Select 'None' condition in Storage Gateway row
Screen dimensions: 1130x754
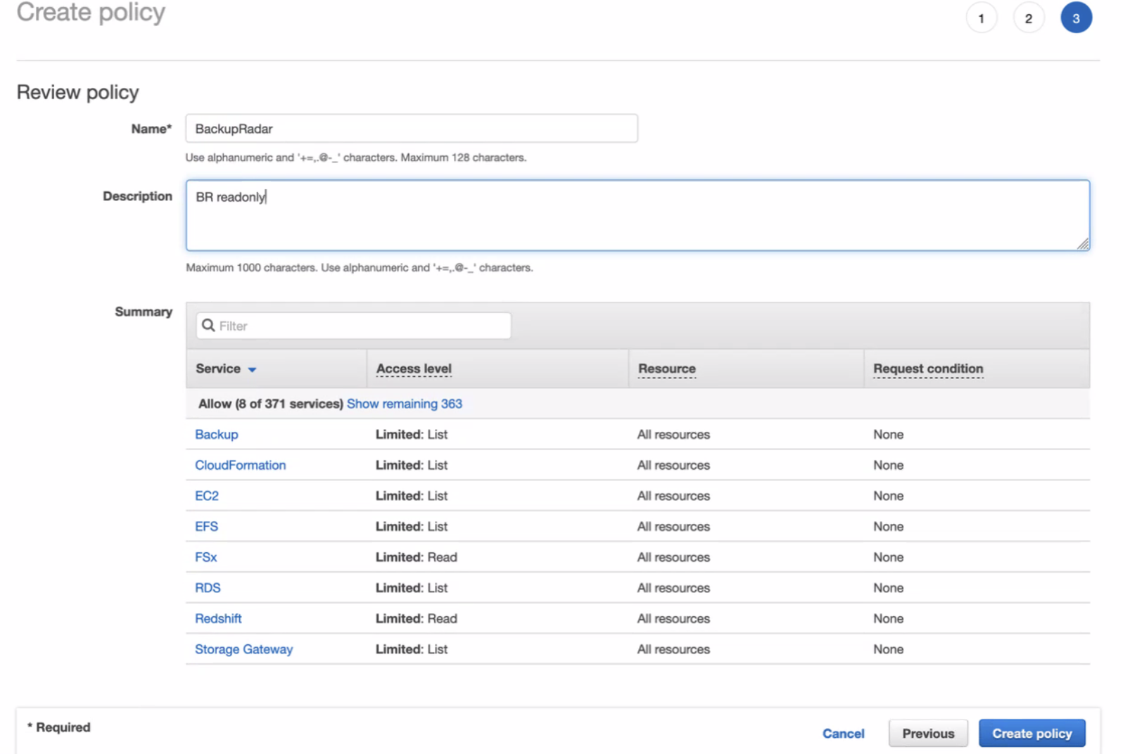click(x=888, y=649)
